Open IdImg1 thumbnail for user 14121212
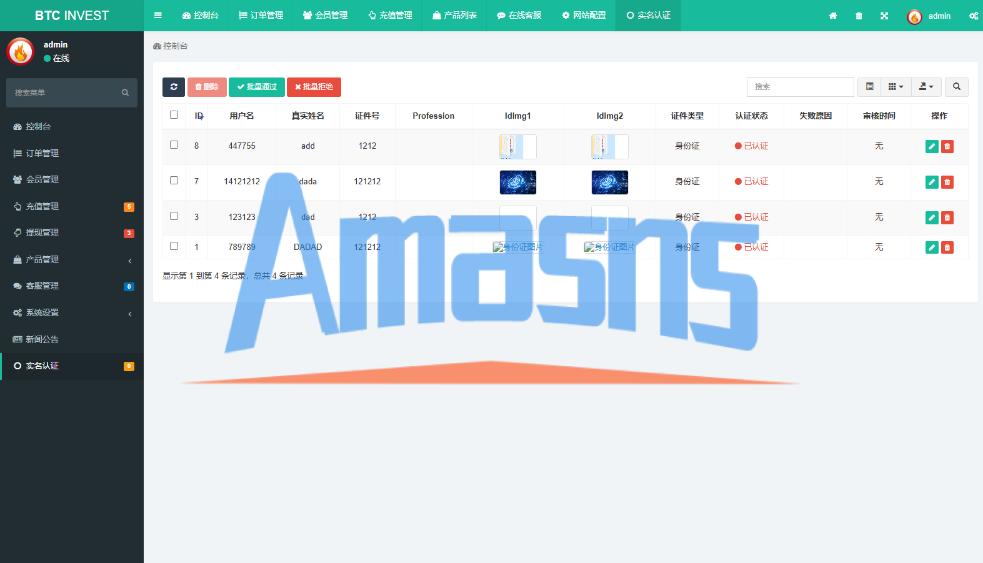This screenshot has height=563, width=983. click(518, 182)
